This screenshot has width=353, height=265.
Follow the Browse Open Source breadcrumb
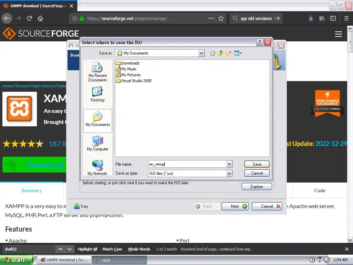[36, 86]
